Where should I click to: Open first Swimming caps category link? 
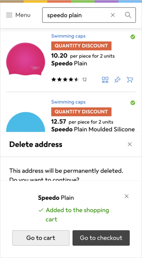click(x=68, y=36)
